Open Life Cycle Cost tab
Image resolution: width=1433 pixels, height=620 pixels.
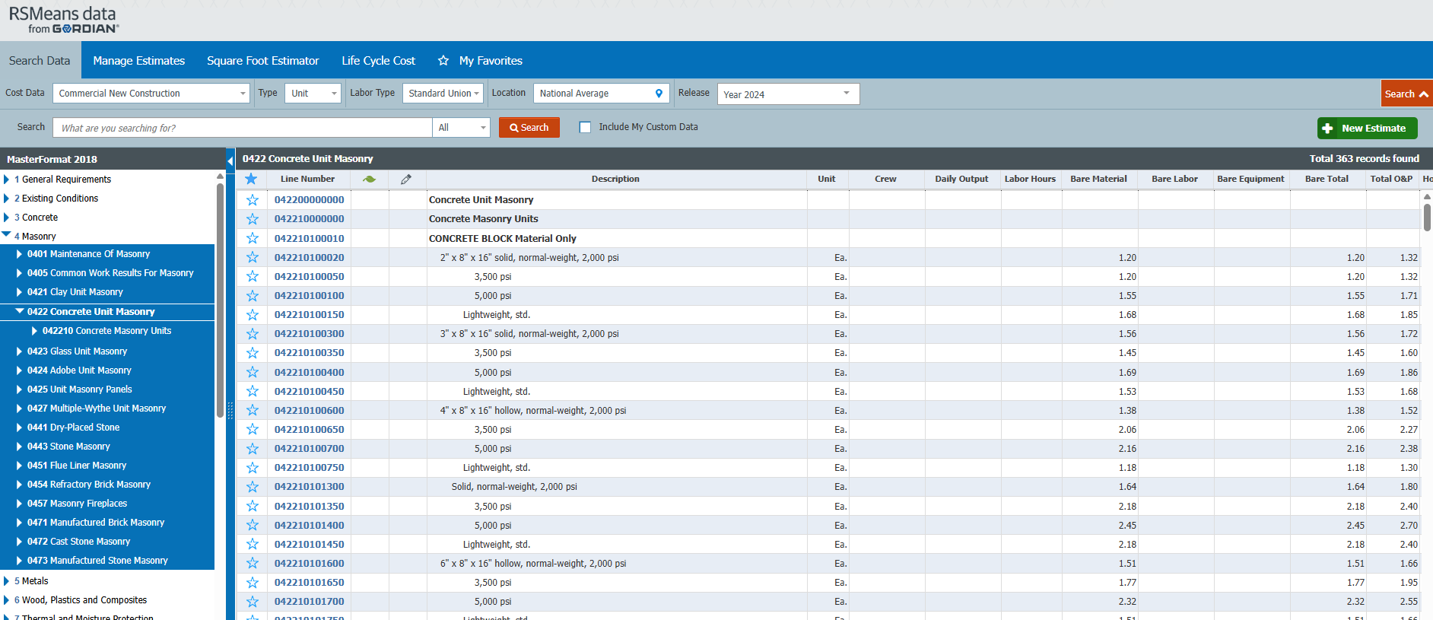point(378,60)
